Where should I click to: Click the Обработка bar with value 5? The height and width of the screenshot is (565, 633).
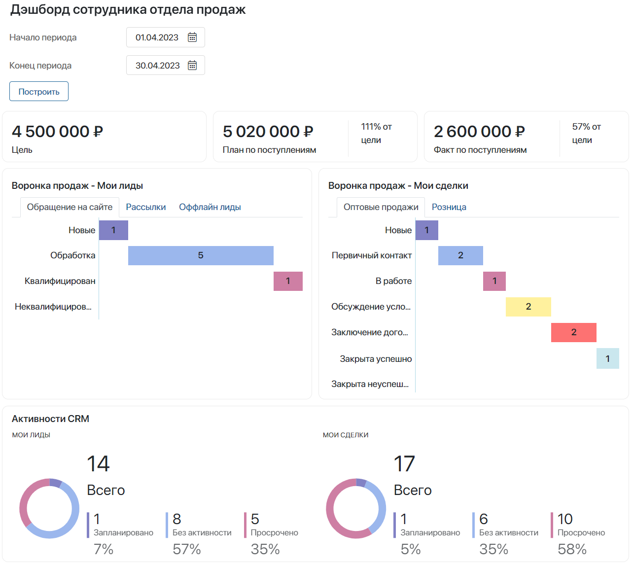coord(201,255)
